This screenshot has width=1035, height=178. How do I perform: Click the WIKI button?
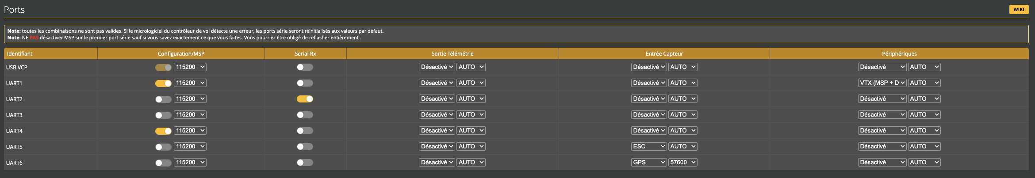1018,9
